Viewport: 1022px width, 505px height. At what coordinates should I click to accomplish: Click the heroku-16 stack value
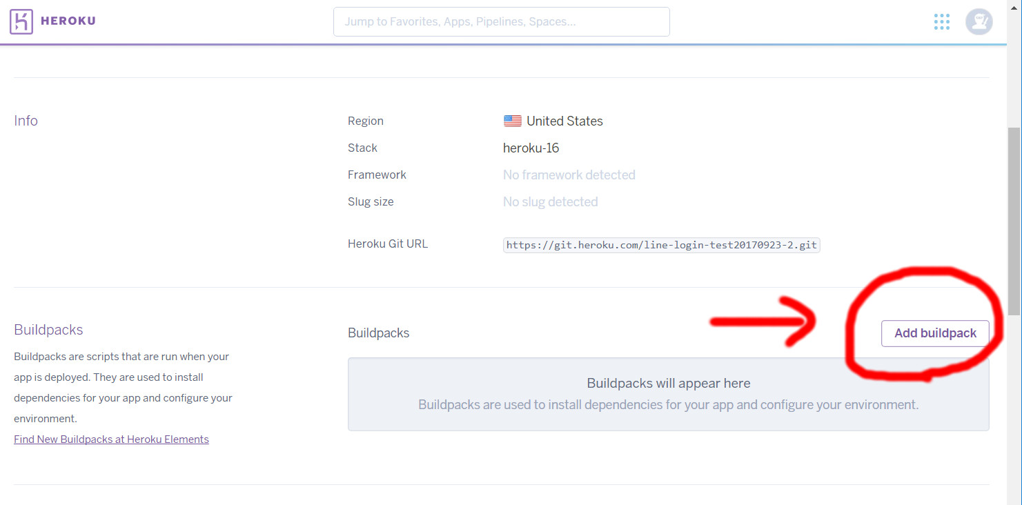(x=531, y=148)
